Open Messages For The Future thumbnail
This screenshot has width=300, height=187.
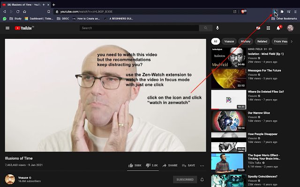point(229,79)
